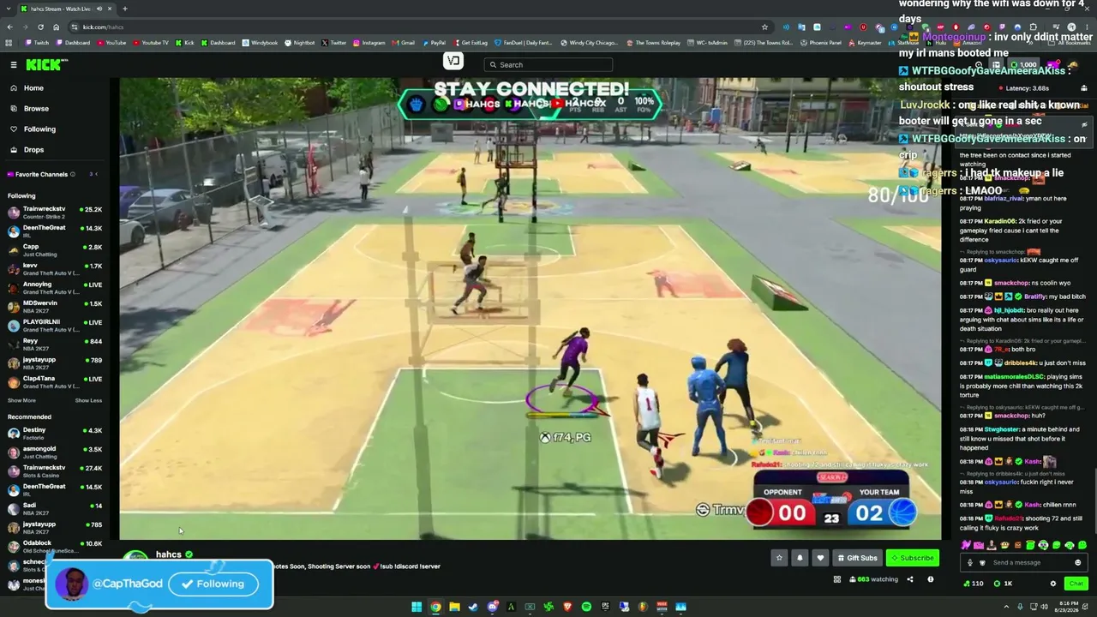Open the Gmail bookmark

coord(403,43)
